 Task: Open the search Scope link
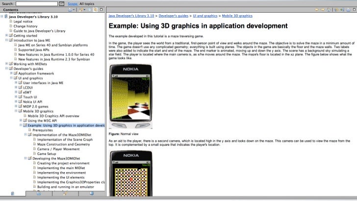73,3
